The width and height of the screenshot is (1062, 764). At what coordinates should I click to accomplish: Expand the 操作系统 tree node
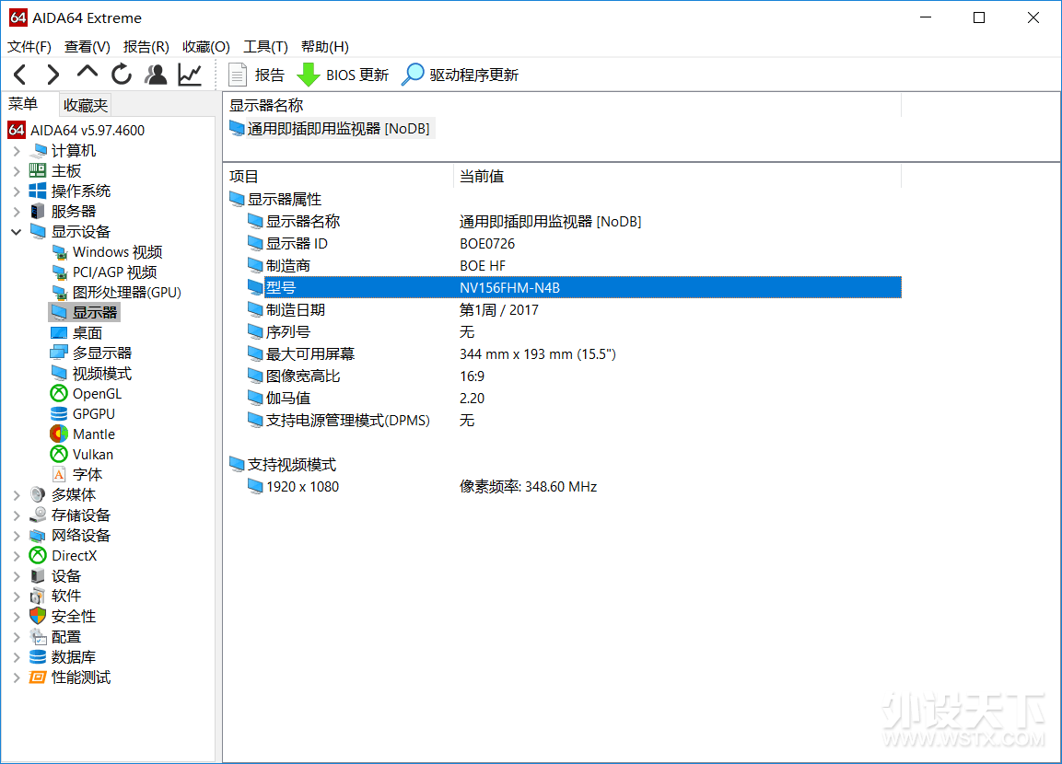[17, 191]
